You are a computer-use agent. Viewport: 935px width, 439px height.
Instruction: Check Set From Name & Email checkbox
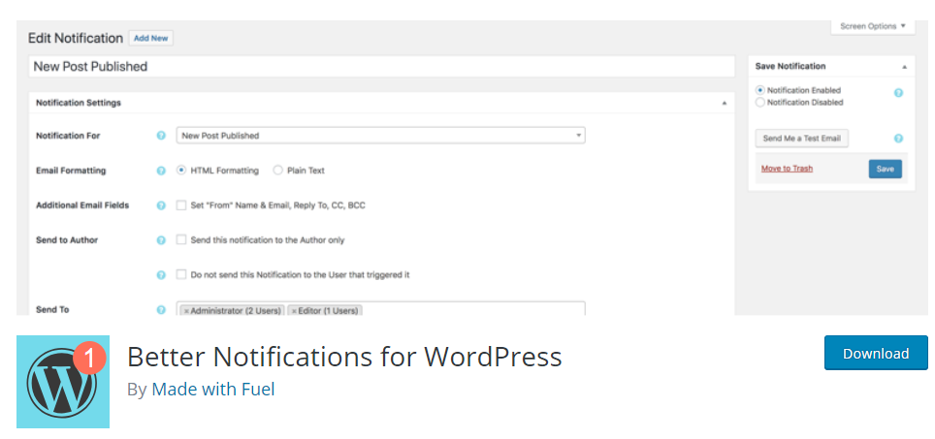pos(181,205)
